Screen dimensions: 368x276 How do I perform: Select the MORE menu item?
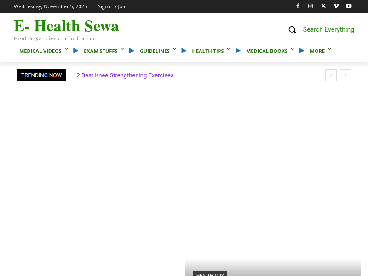[x=317, y=51]
